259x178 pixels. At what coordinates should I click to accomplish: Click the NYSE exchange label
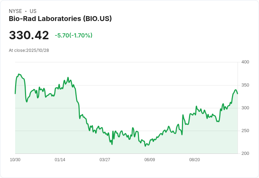tap(15, 11)
